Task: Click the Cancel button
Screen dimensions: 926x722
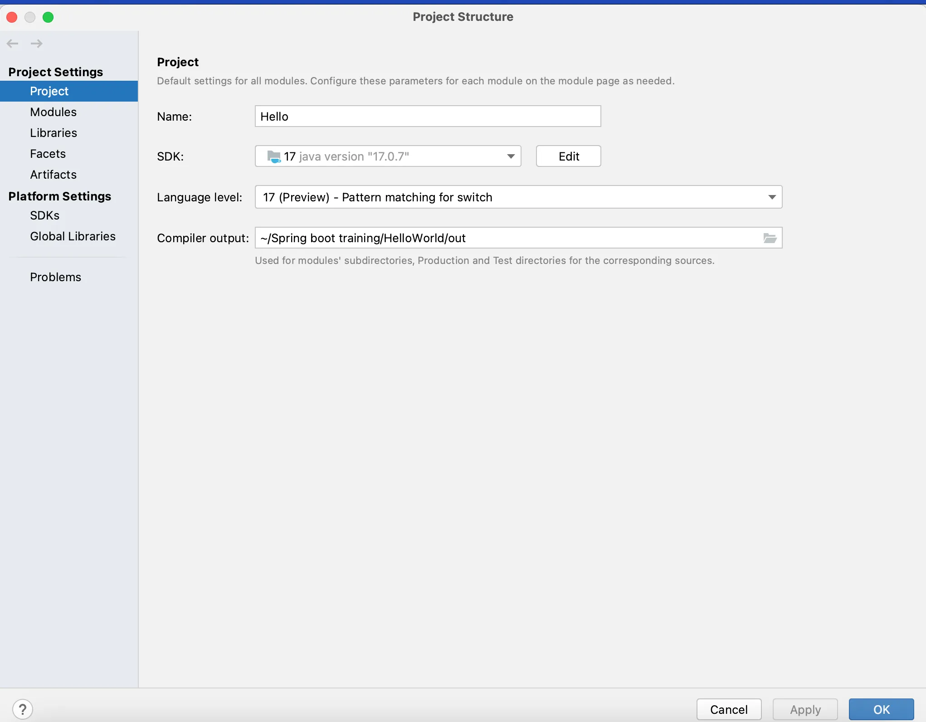Action: tap(728, 709)
